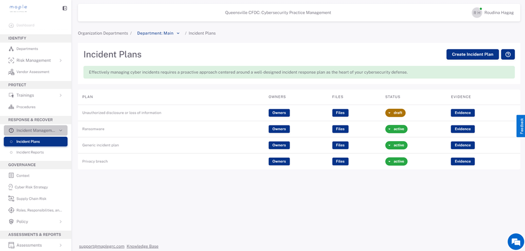Image resolution: width=525 pixels, height=251 pixels.
Task: Click Organization Departments breadcrumb
Action: [103, 33]
